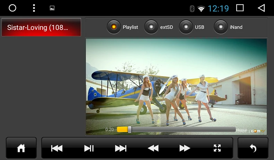This screenshot has height=160, width=274.
Task: Select the iNand source radio button
Action: click(x=221, y=27)
